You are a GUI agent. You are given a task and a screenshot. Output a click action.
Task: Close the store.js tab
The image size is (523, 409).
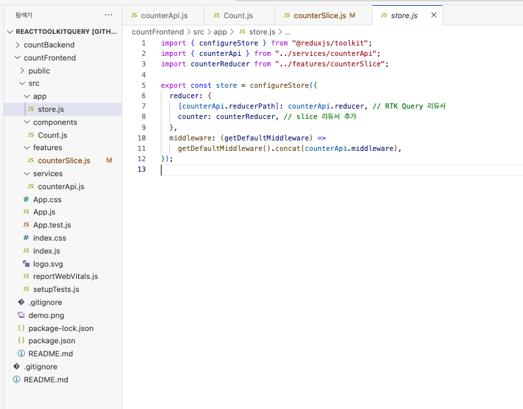434,15
